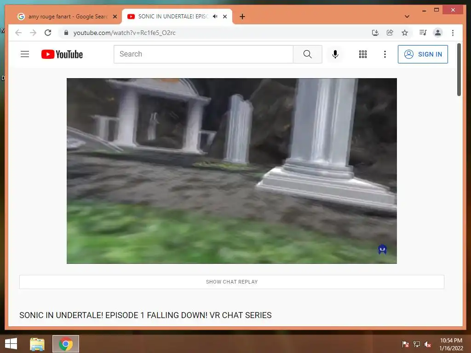Open YouTube settings three-dot menu

385,54
